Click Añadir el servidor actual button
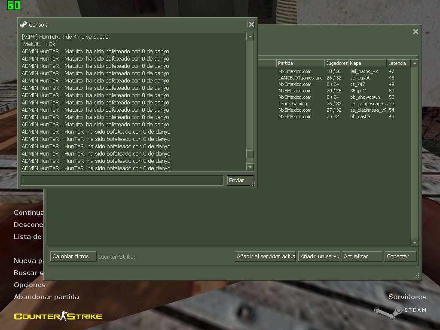440x330 pixels. point(265,257)
